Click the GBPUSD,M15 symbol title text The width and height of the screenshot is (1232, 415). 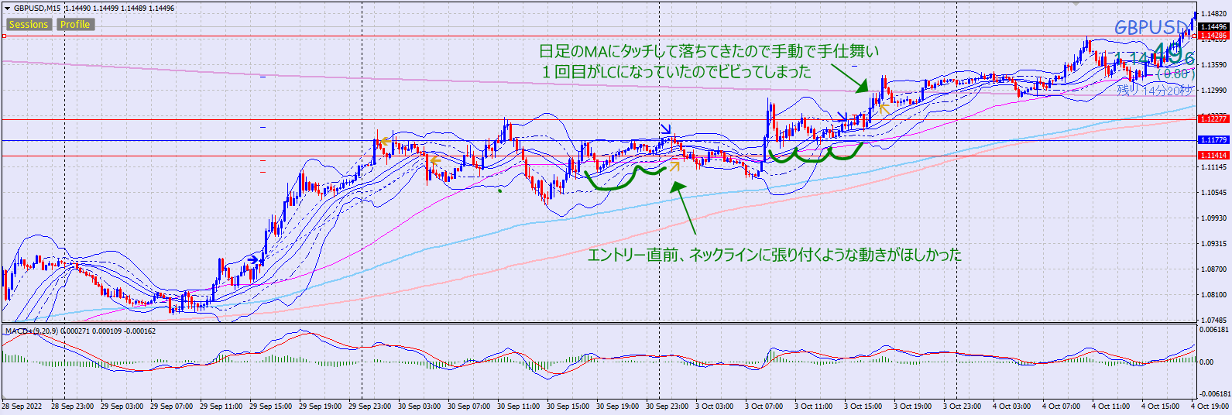coord(37,9)
